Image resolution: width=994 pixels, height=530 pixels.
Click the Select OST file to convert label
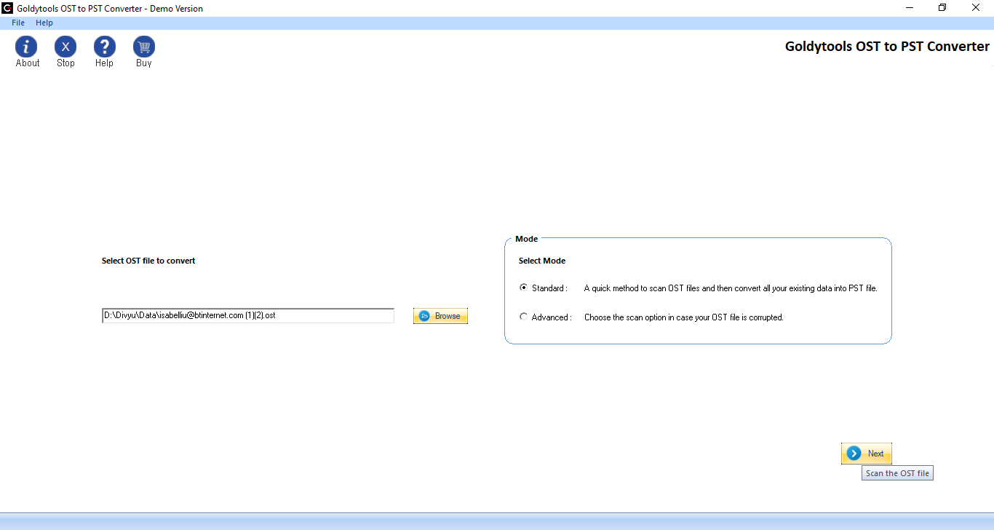(x=148, y=260)
